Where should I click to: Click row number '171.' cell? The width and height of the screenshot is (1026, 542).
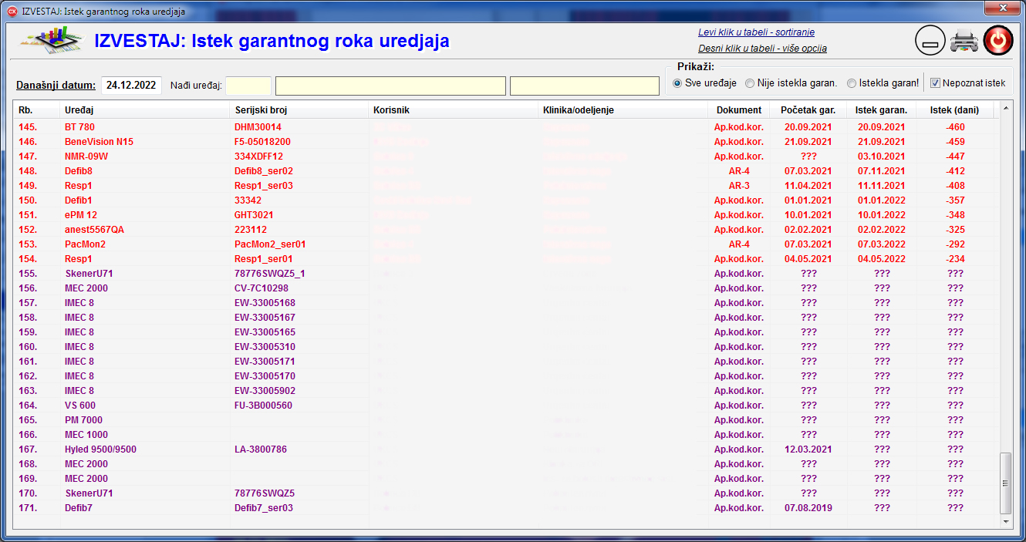(28, 508)
